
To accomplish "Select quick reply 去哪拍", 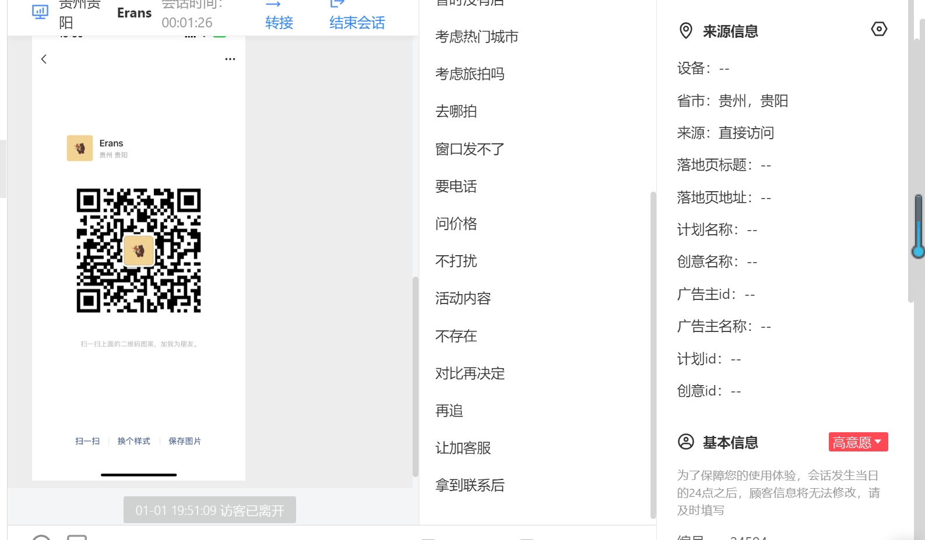I will 456,111.
